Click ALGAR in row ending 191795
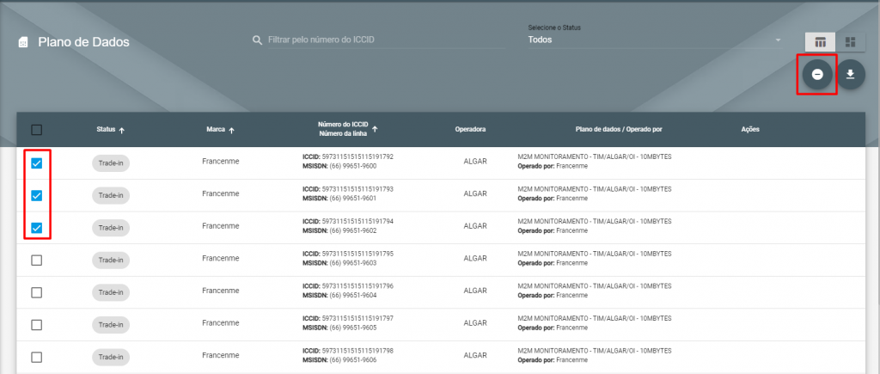Image resolution: width=880 pixels, height=374 pixels. [x=475, y=258]
